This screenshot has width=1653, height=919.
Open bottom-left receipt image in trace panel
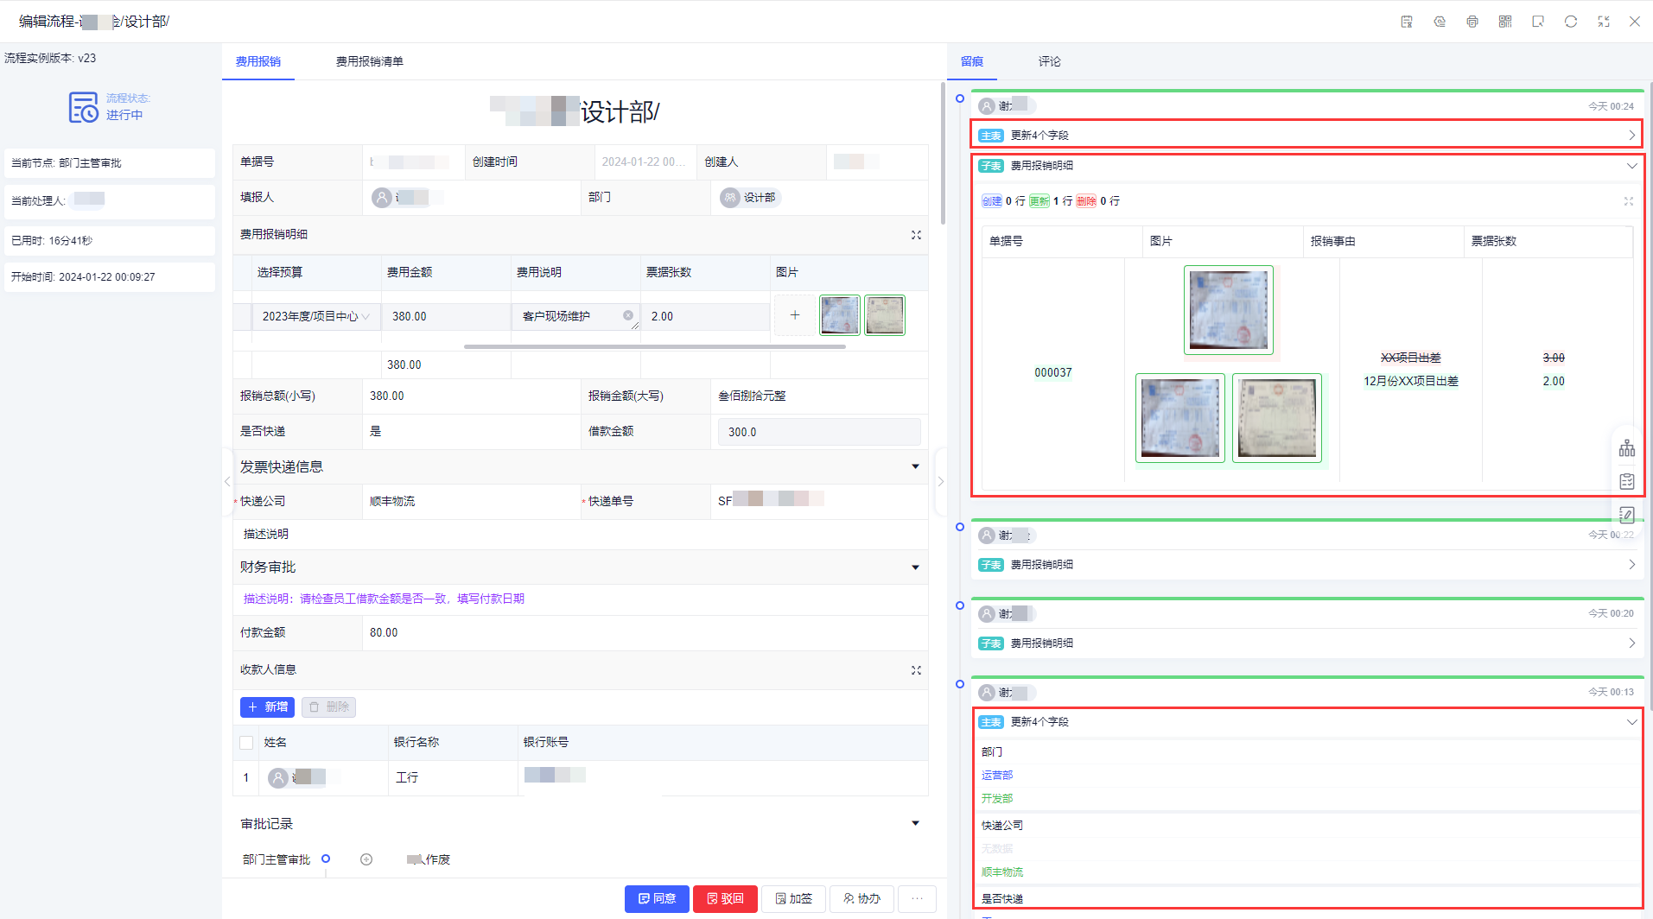[x=1180, y=418]
